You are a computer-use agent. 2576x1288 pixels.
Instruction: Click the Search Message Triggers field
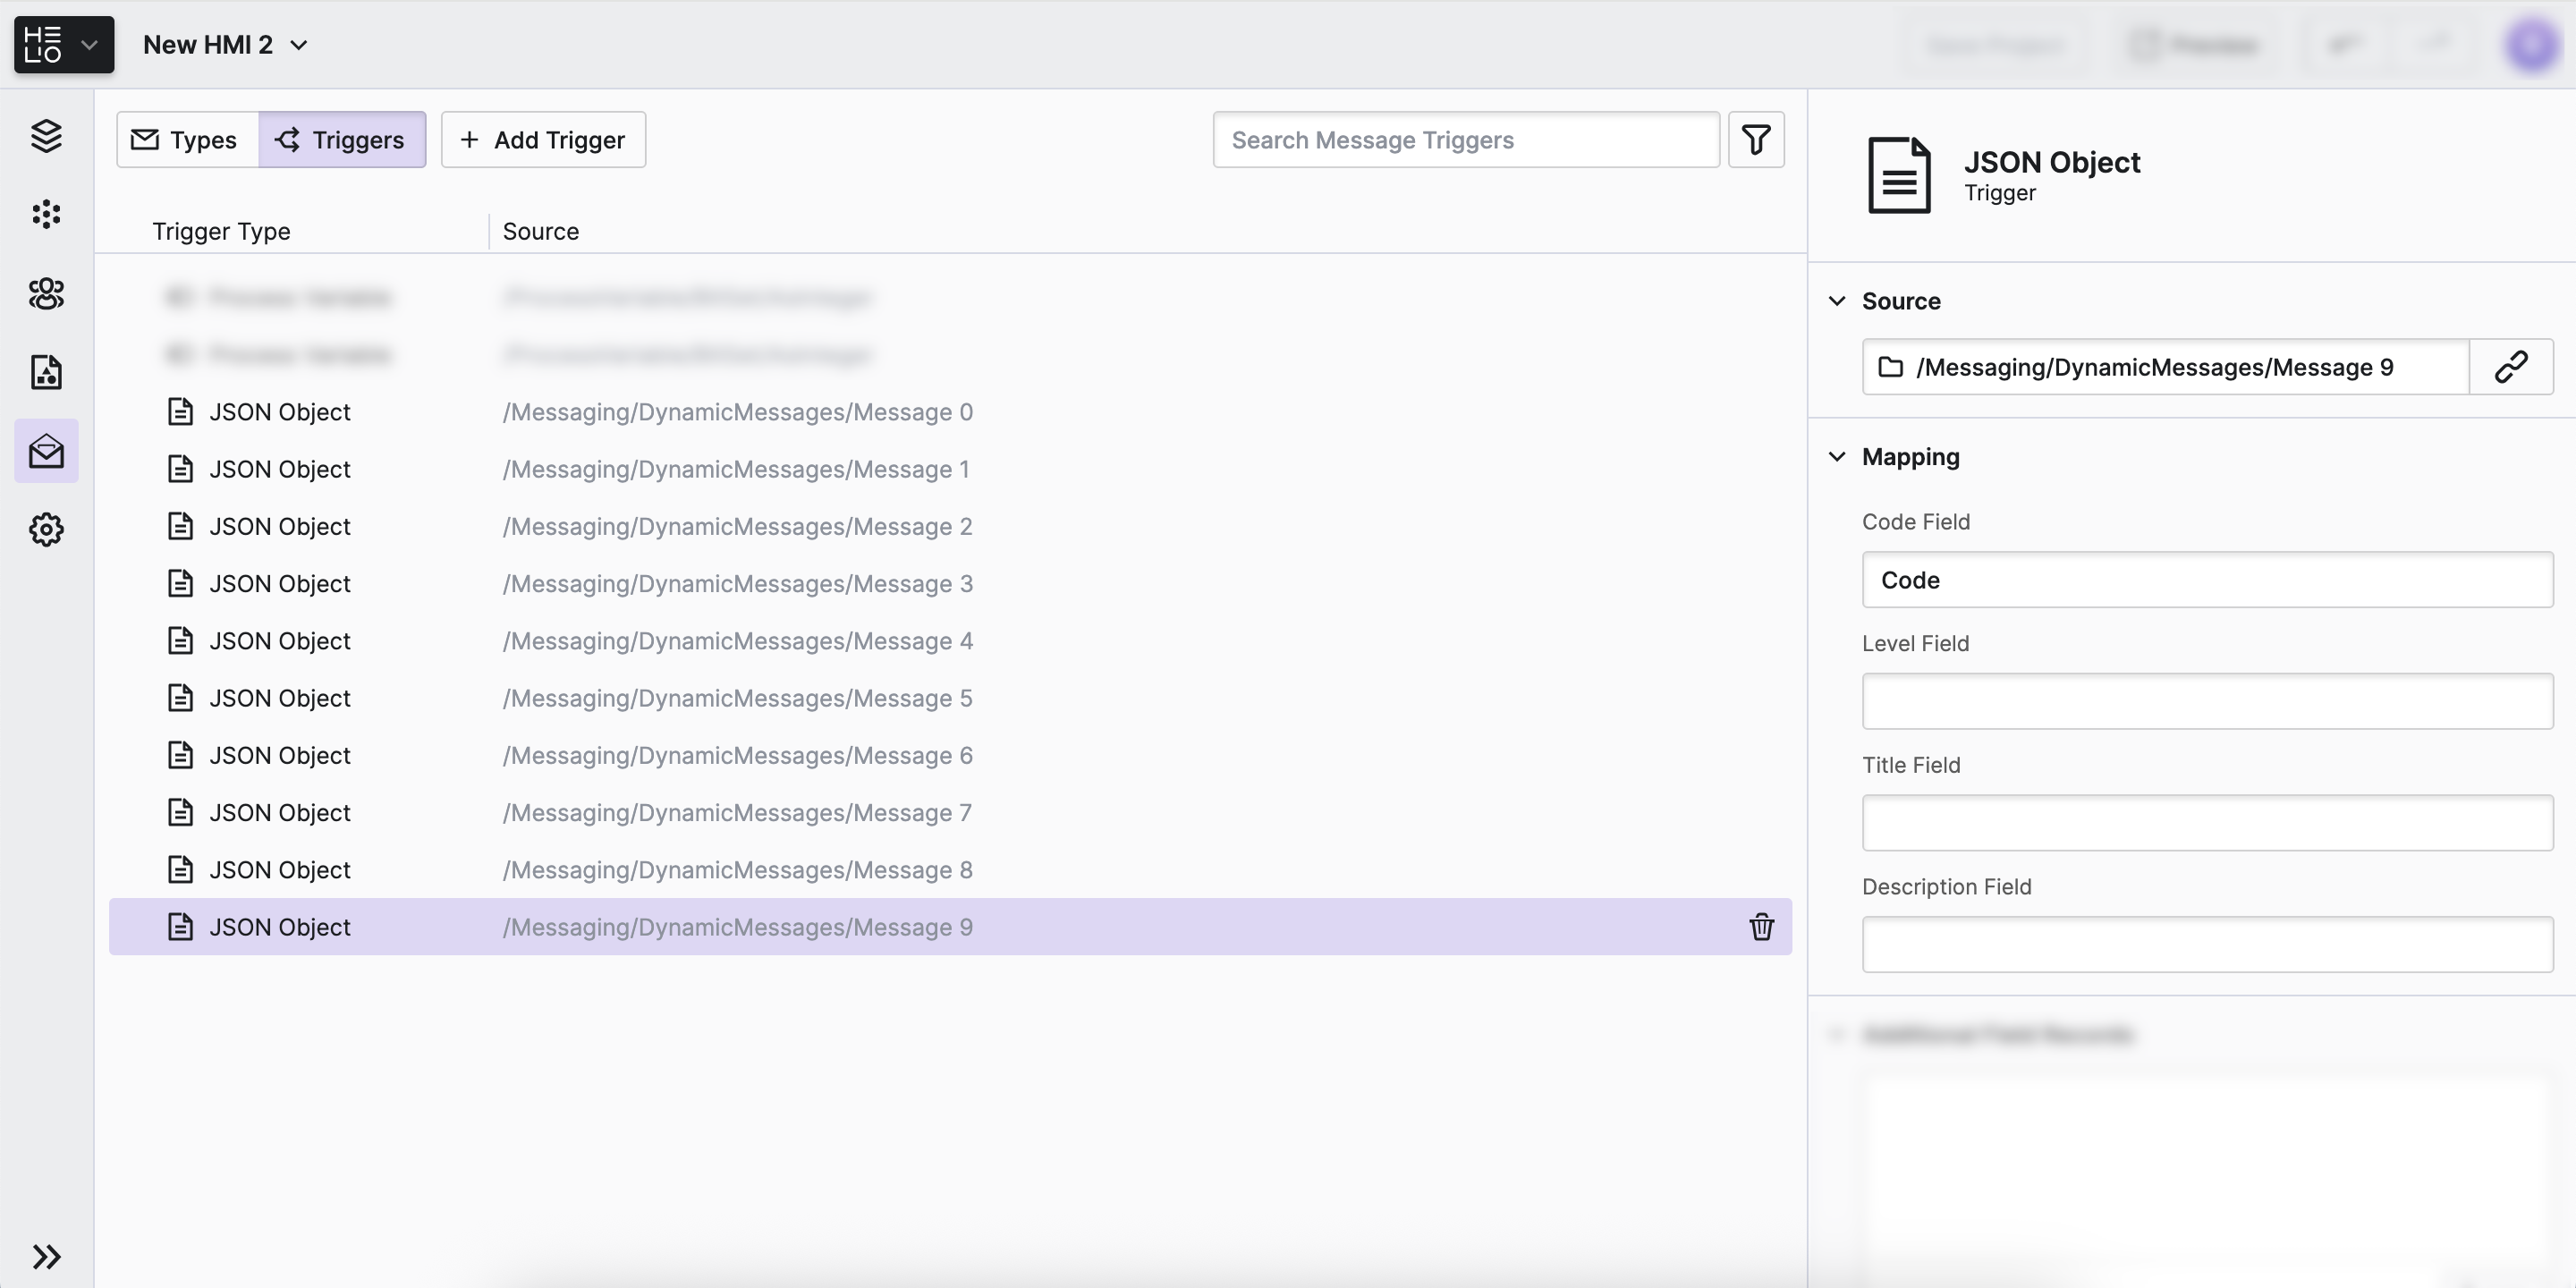click(1465, 140)
